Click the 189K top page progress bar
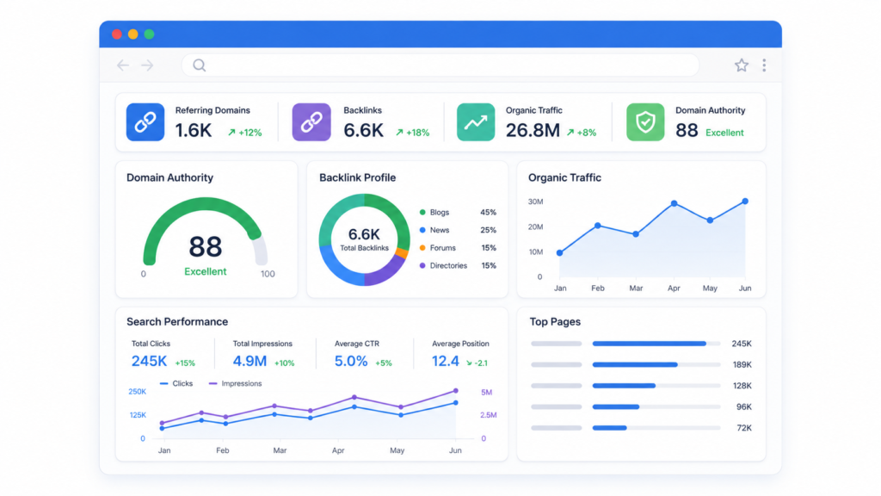This screenshot has height=496, width=881. click(x=656, y=365)
